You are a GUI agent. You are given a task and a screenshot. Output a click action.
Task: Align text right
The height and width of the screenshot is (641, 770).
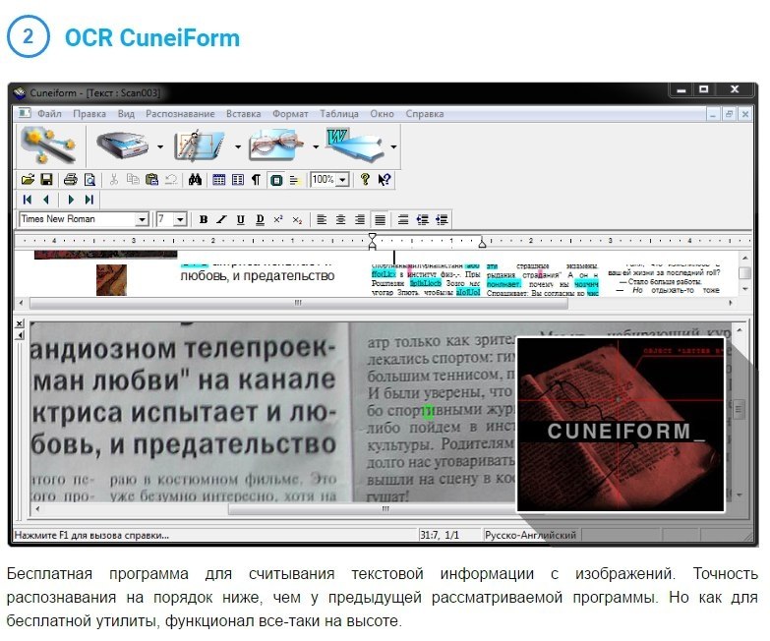pos(360,219)
